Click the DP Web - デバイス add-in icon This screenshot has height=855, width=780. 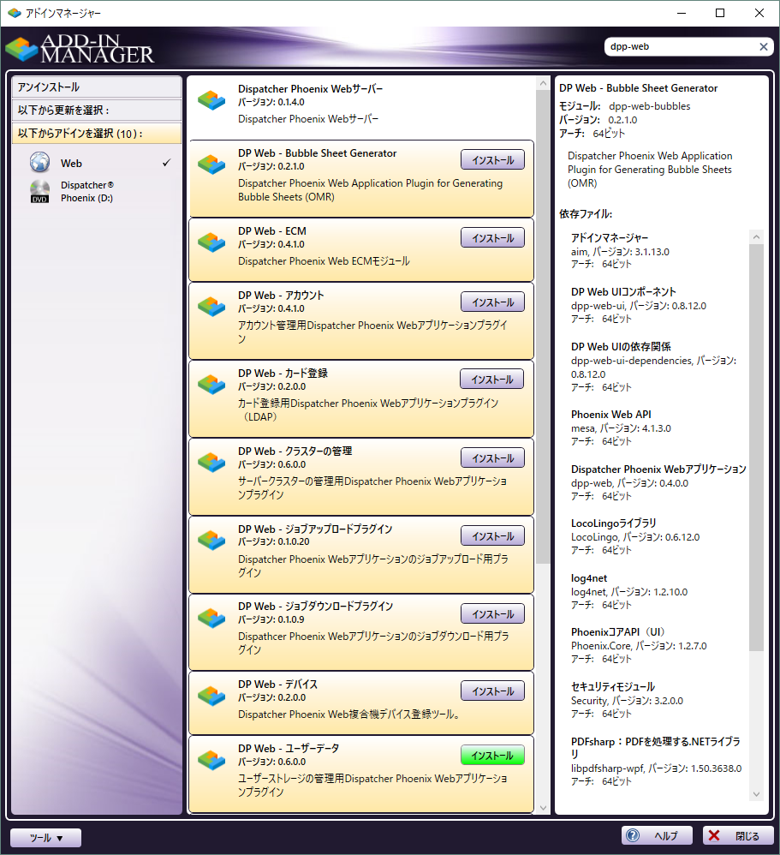tap(211, 696)
